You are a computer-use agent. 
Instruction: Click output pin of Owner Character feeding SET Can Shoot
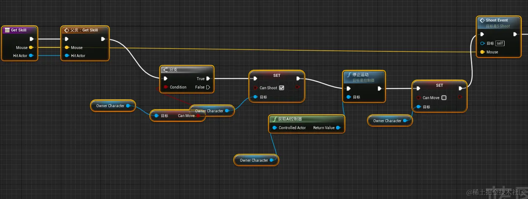pos(227,111)
